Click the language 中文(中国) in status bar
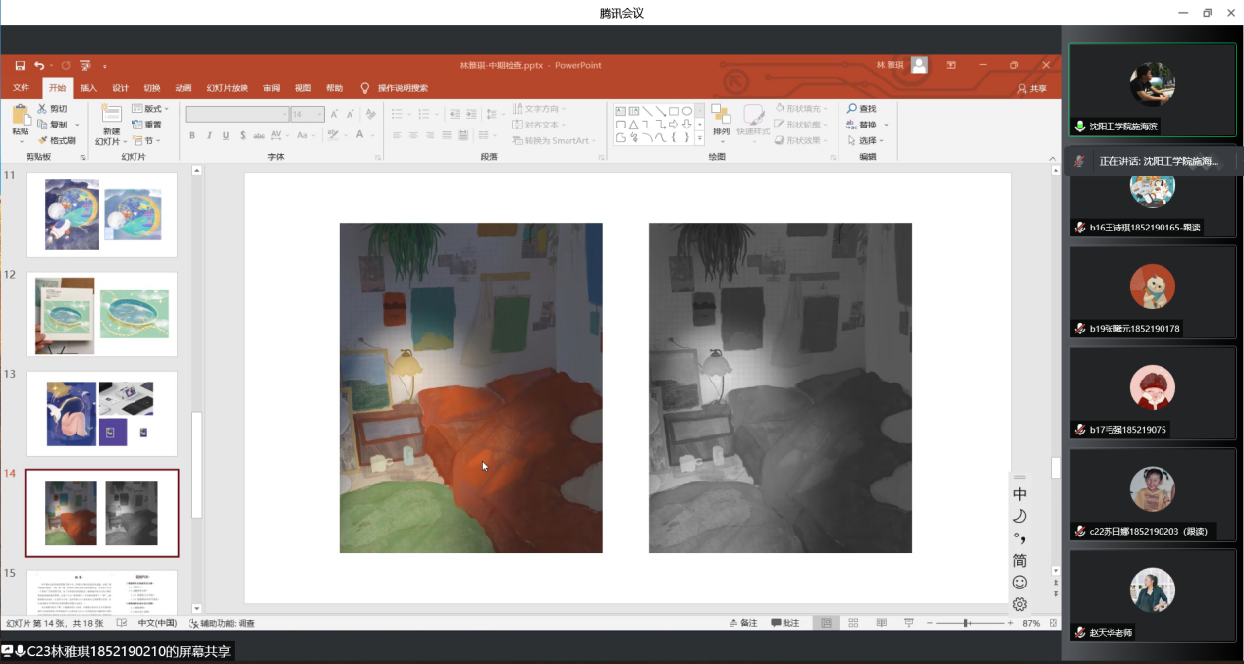 click(x=157, y=623)
